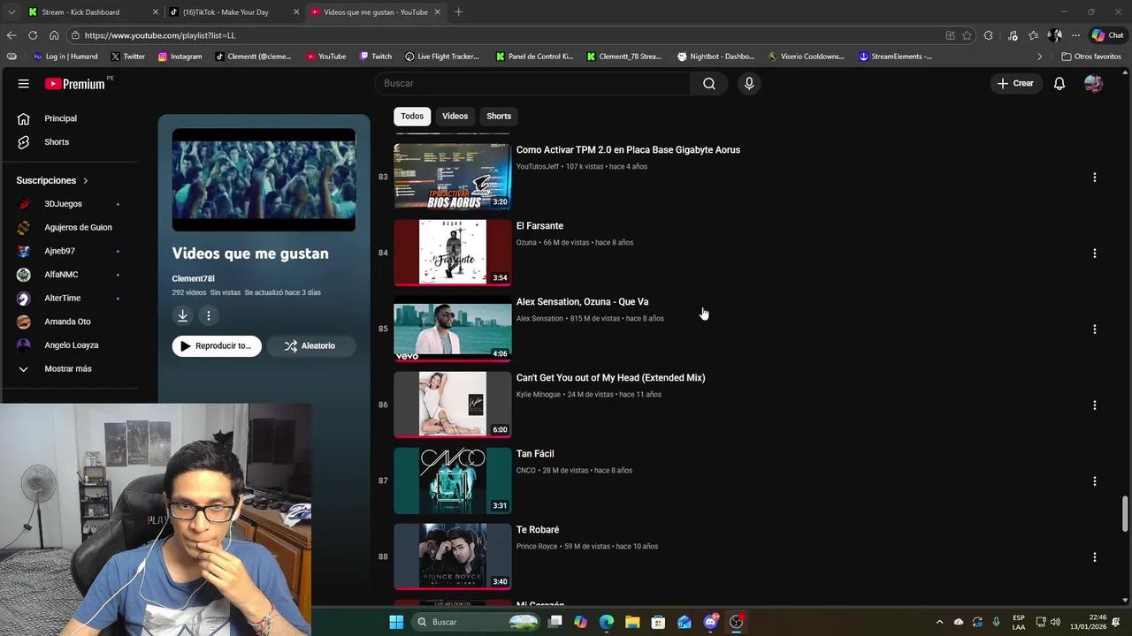The image size is (1132, 636).
Task: Click the YouTutosJeff channel name
Action: pos(538,167)
